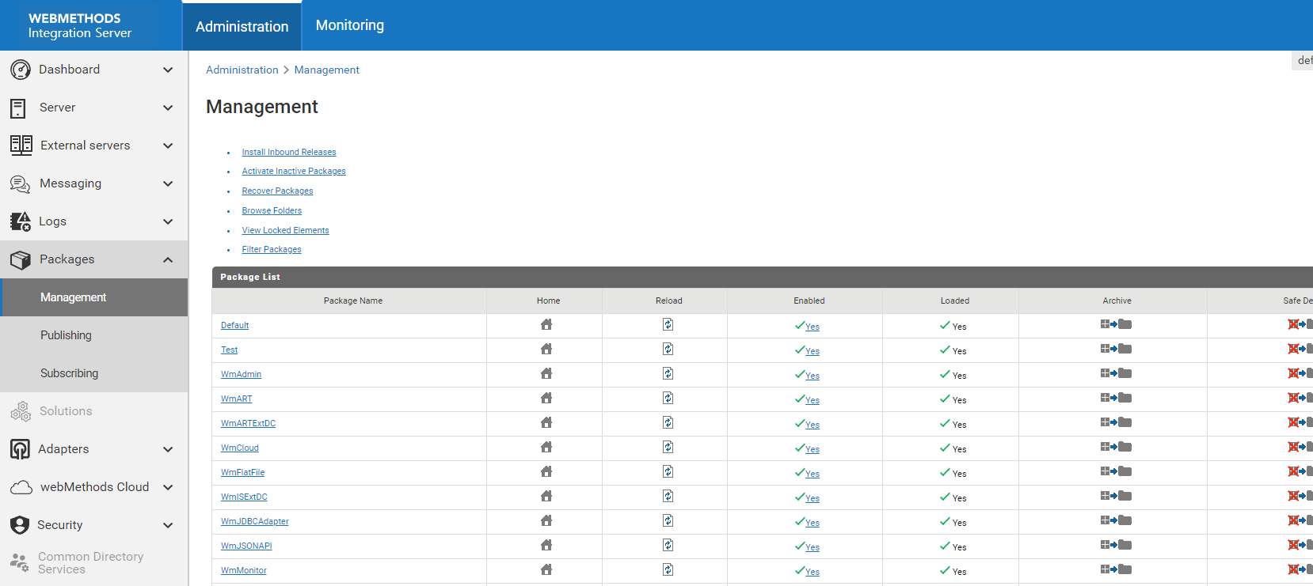The width and height of the screenshot is (1313, 586).
Task: Click the Dashboard gauge icon in sidebar
Action: click(21, 70)
